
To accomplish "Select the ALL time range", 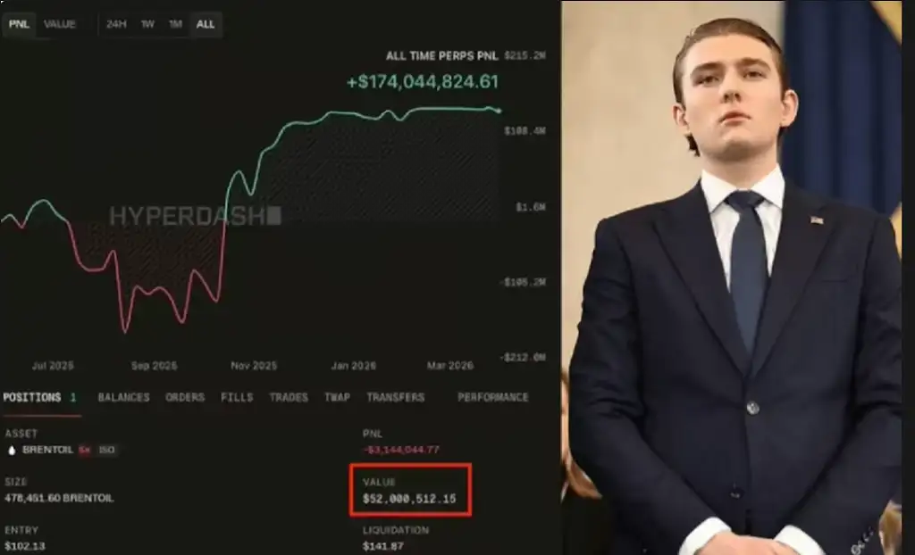I will pos(206,24).
